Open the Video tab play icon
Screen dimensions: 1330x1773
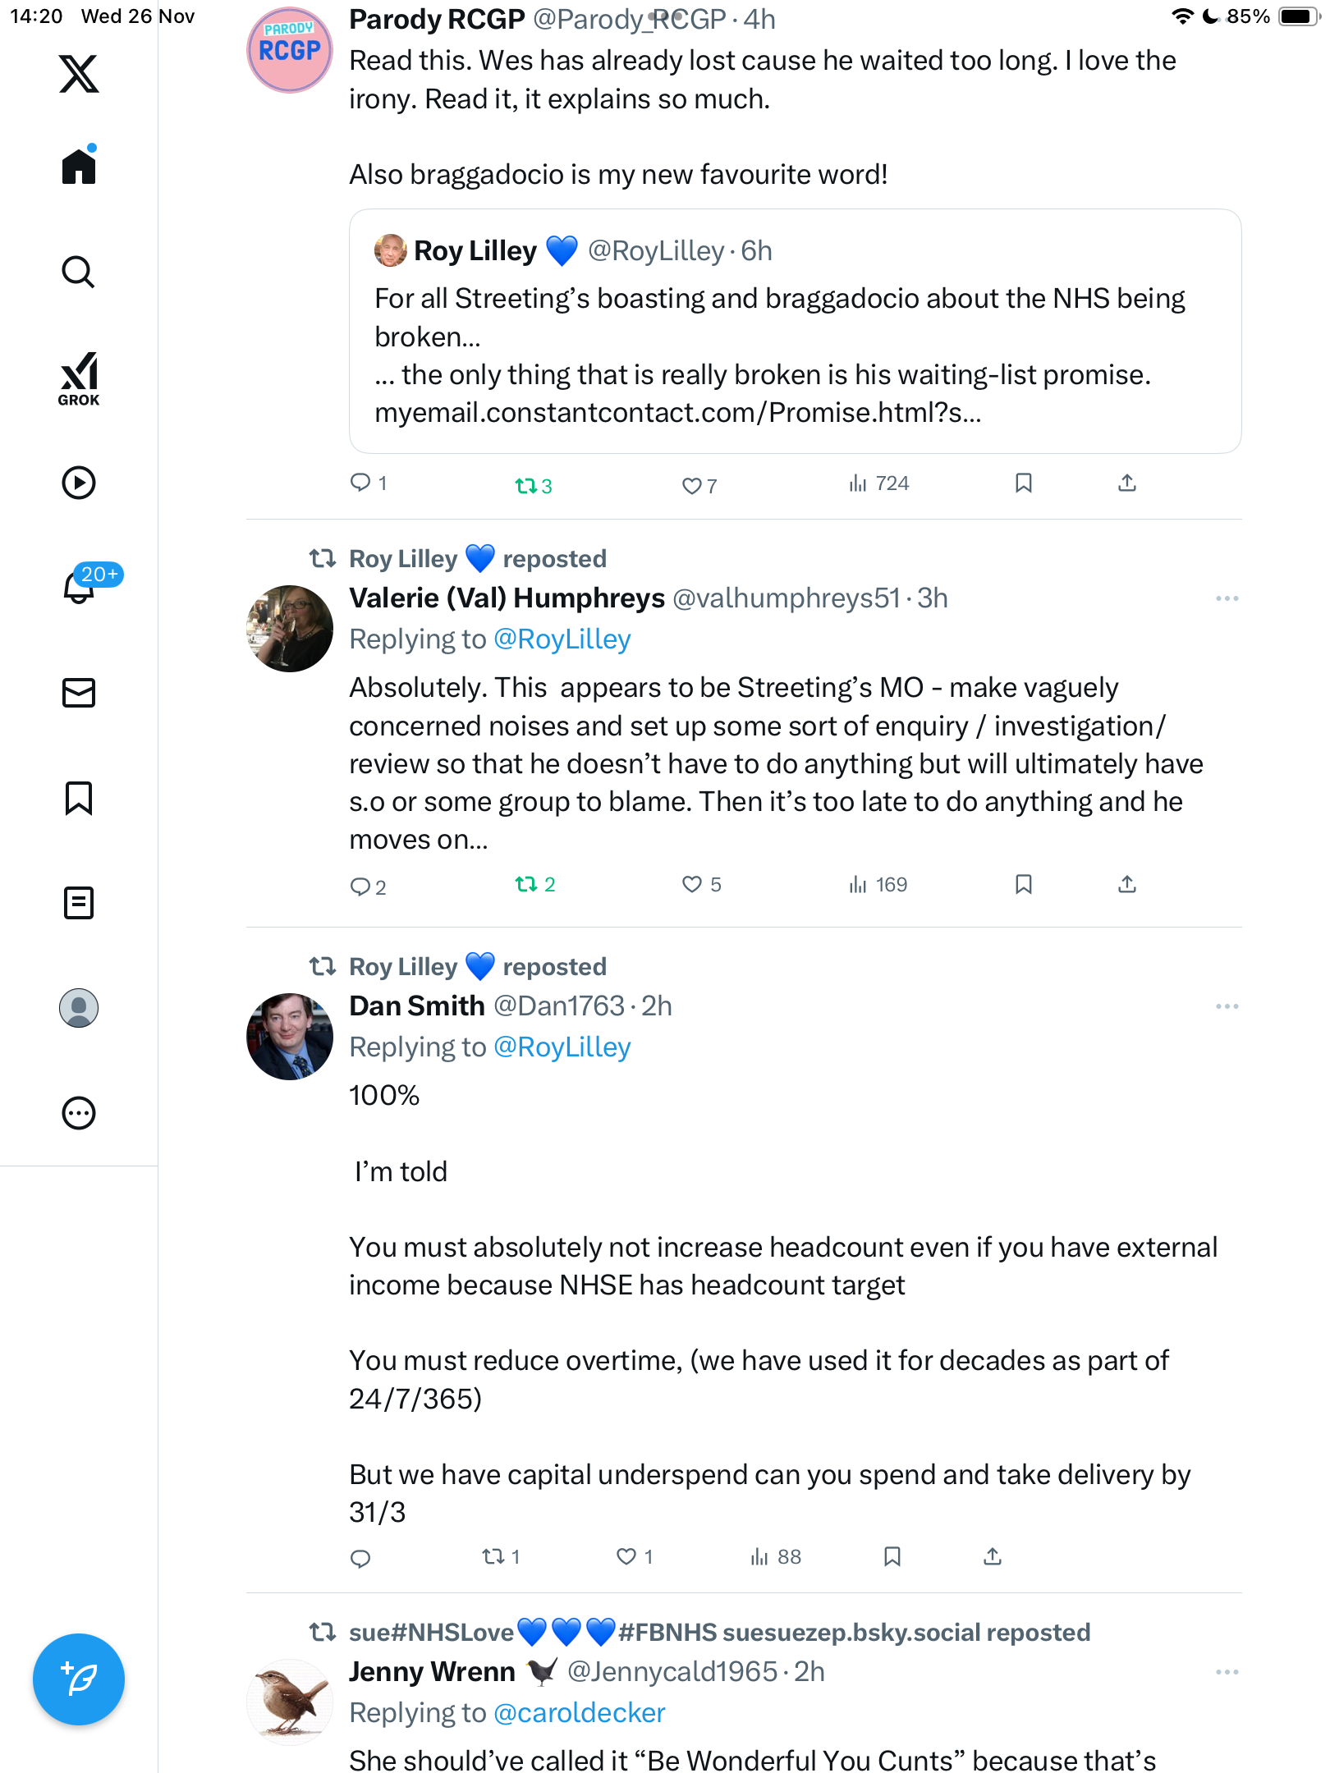pos(79,483)
